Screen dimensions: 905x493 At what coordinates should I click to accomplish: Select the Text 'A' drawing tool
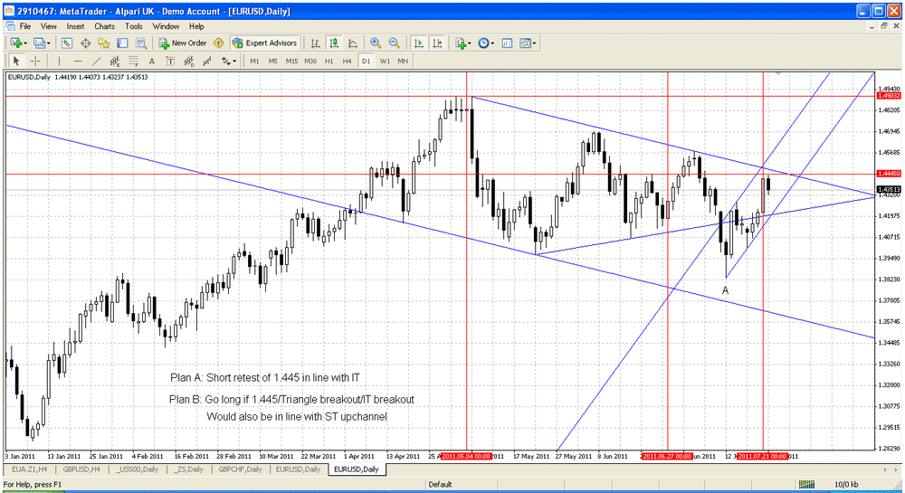pos(152,61)
